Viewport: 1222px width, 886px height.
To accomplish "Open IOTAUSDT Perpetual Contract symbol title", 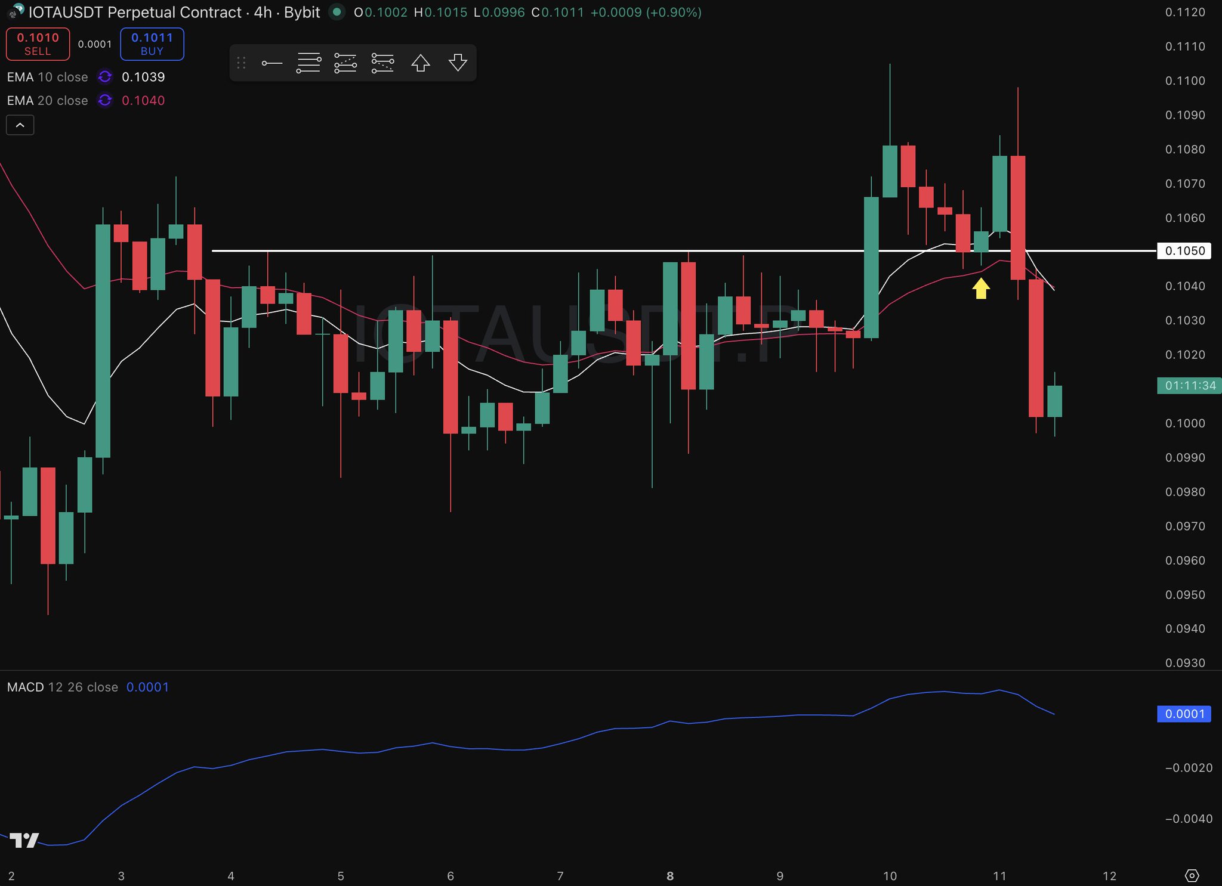I will click(135, 12).
